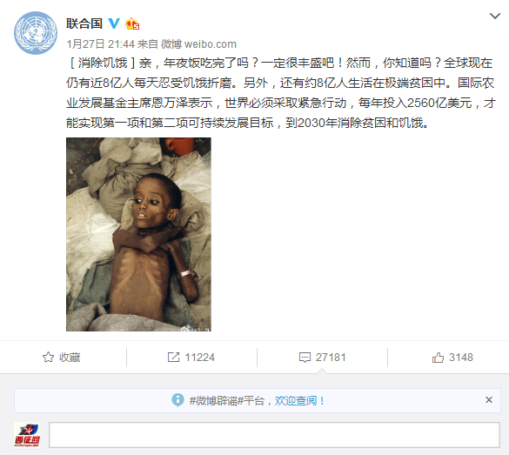
Task: Click the 收藏 label
Action: (x=70, y=358)
